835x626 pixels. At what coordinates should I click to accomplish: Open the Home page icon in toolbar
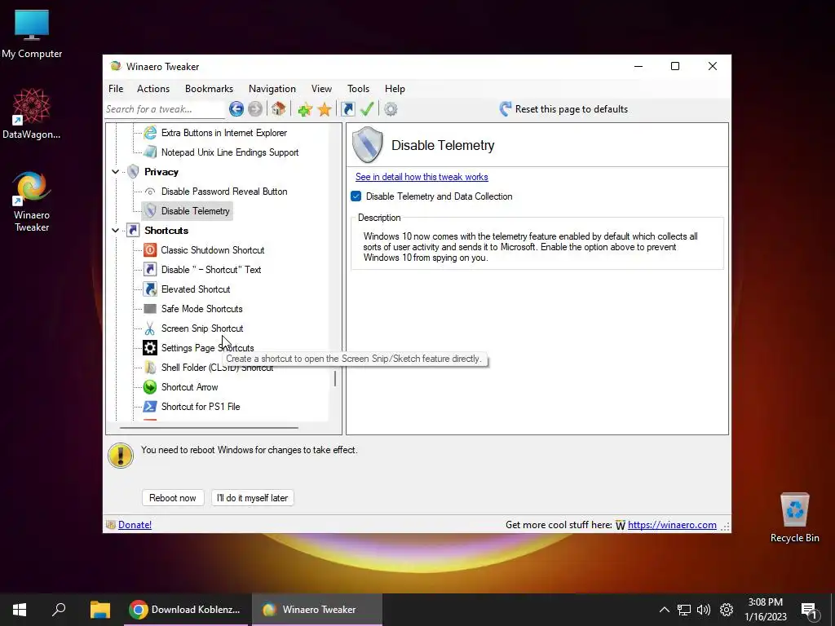279,109
